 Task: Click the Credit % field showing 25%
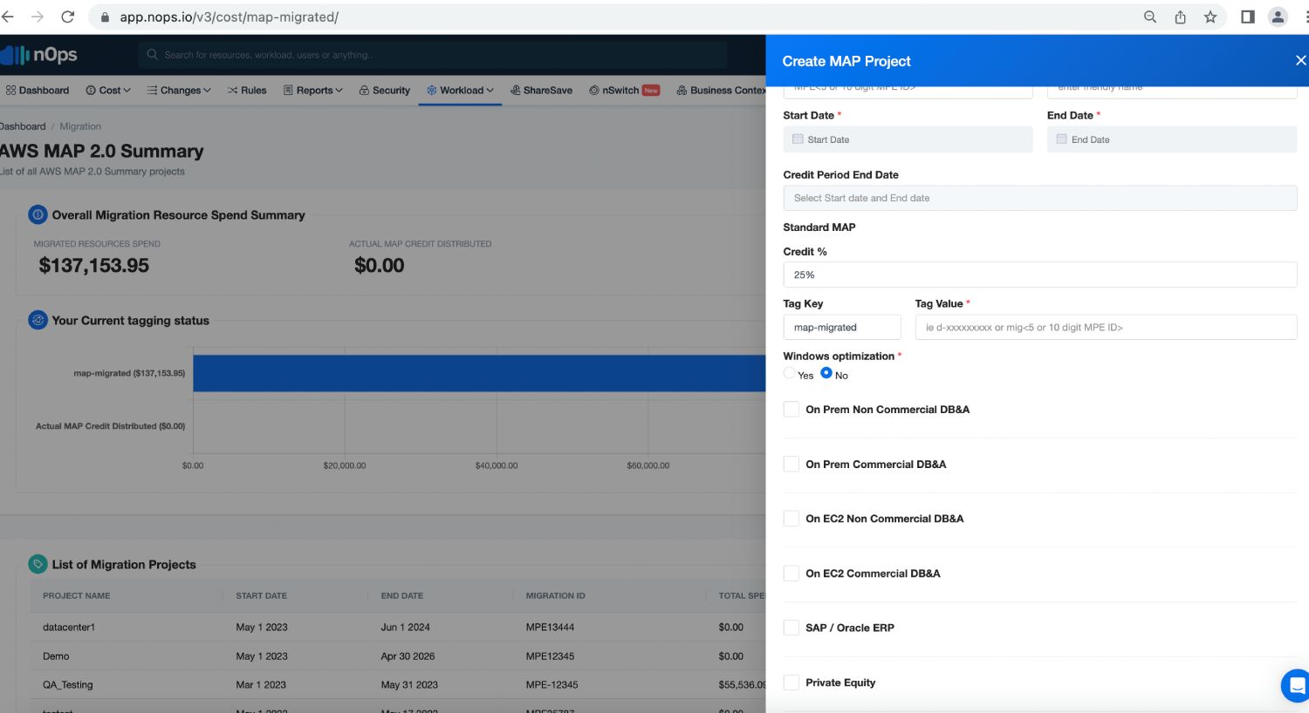point(1040,275)
